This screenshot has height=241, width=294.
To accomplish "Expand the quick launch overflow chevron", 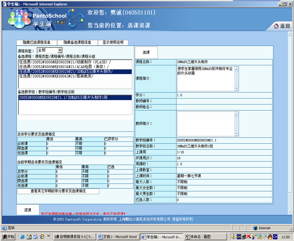I will point(48,236).
